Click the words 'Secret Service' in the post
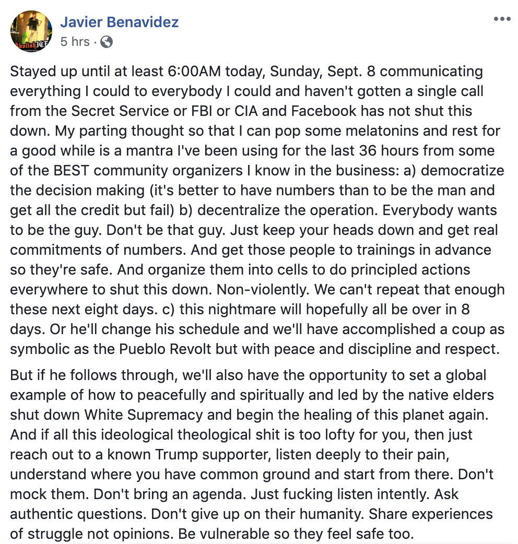This screenshot has width=518, height=544. (120, 111)
